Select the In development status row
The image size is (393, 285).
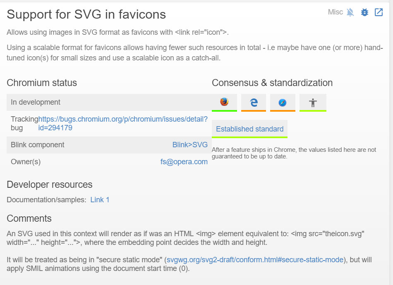(x=109, y=102)
